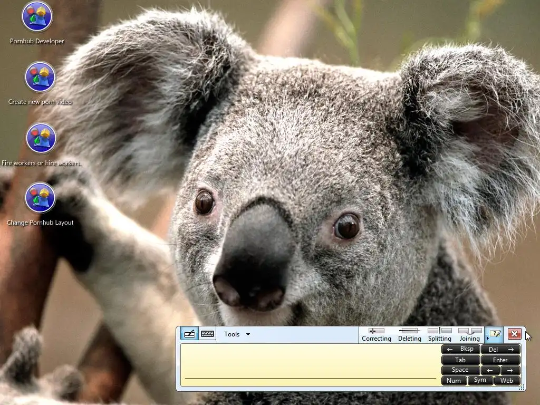
Task: Click the Space key
Action: click(x=460, y=370)
